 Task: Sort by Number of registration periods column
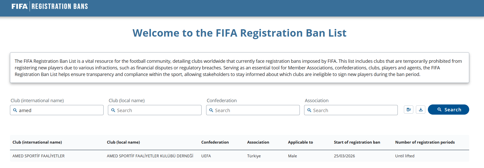(x=425, y=142)
